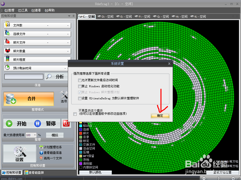Click the MFT保留 color swatch
Image resolution: width=241 pixels, height=180 pixels.
[80, 156]
